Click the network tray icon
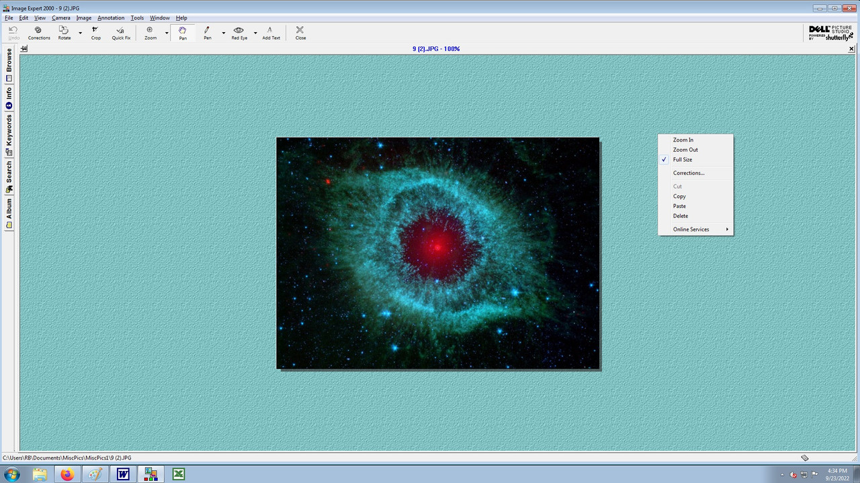 coord(804,475)
